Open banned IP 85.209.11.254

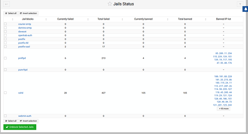[x=224, y=53]
